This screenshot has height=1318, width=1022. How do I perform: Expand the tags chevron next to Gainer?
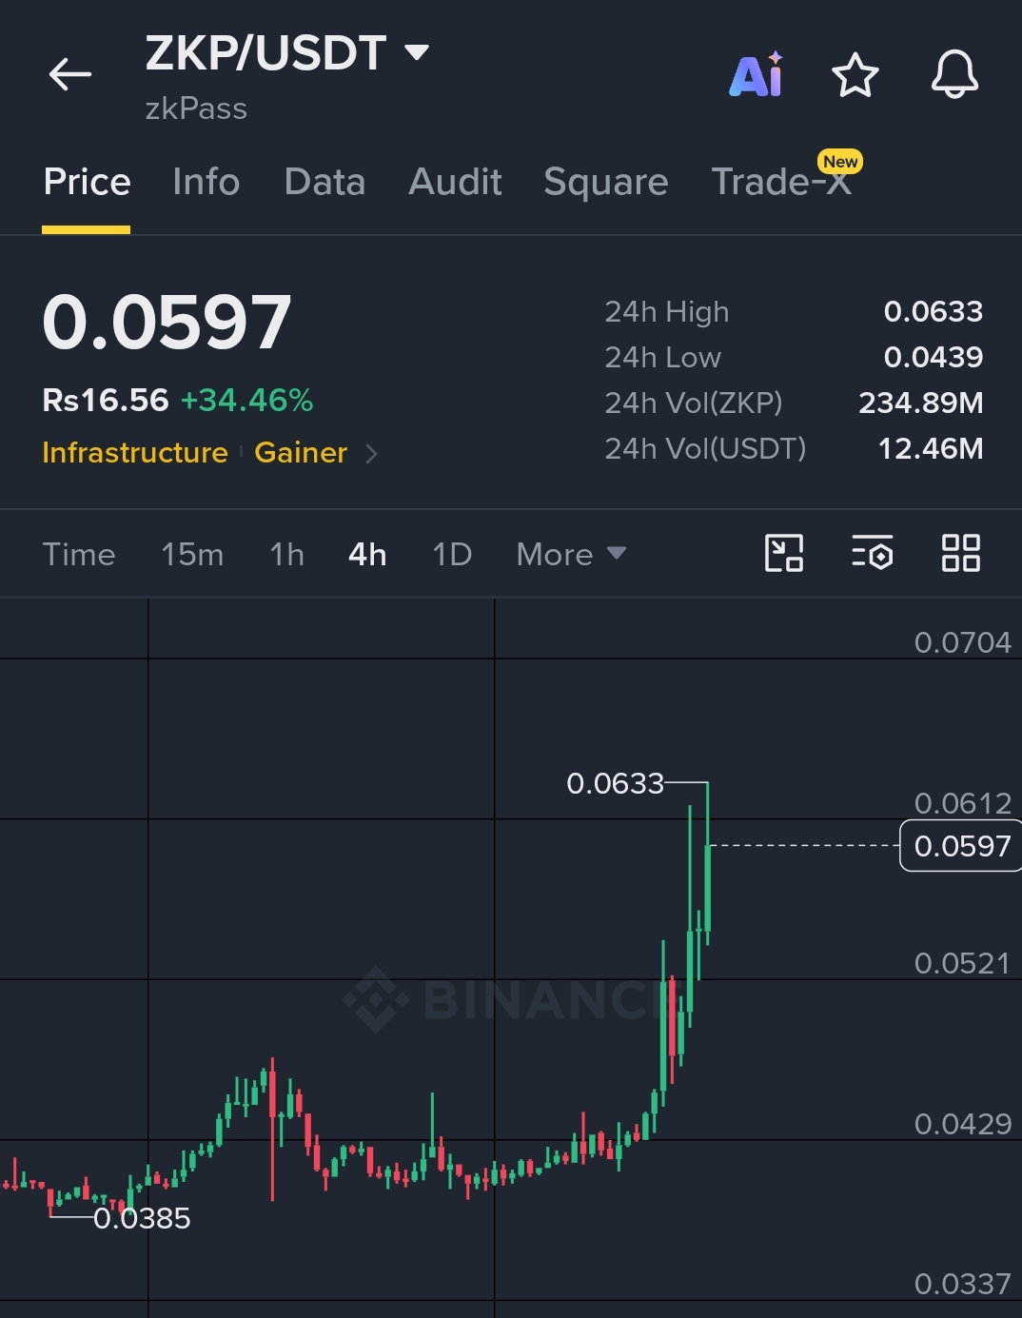coord(371,454)
